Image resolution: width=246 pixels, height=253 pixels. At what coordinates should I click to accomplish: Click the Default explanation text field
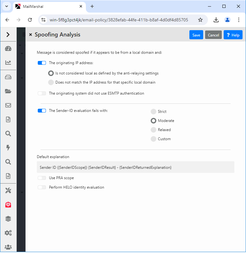[x=136, y=167]
